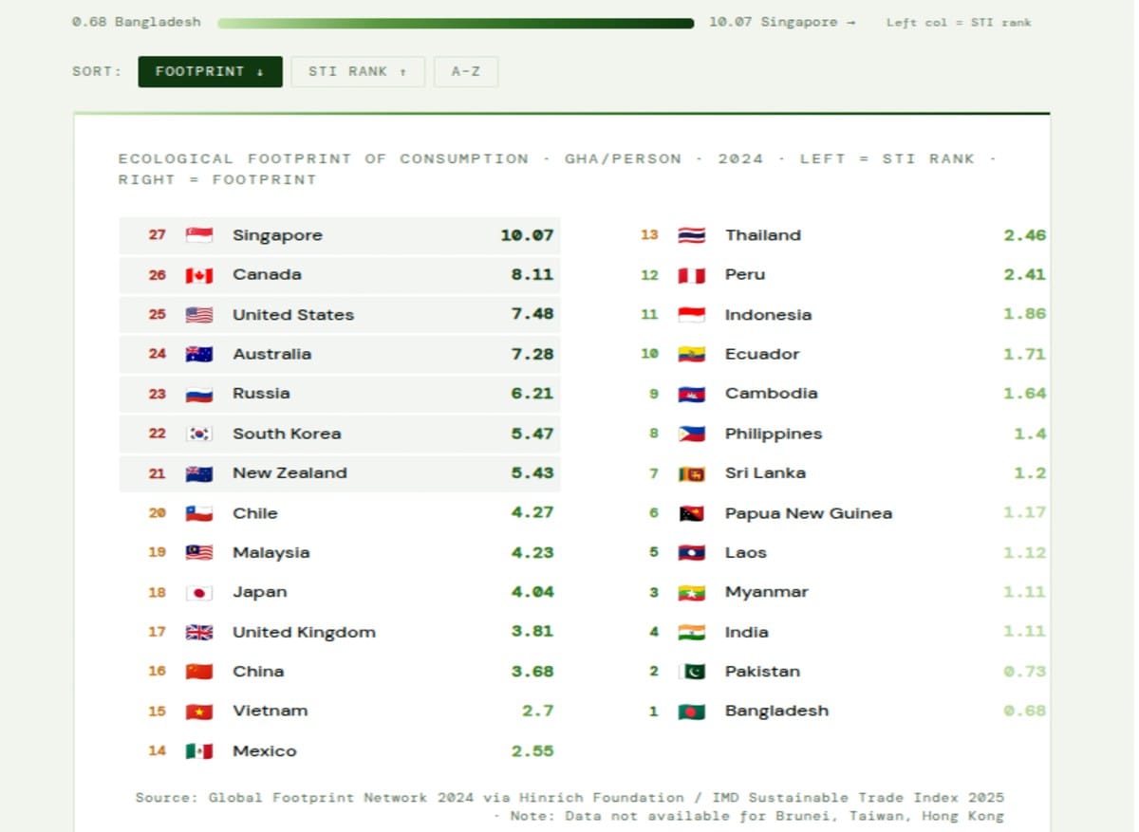The image size is (1139, 832).
Task: Click the Thailand flag icon
Action: [x=692, y=235]
